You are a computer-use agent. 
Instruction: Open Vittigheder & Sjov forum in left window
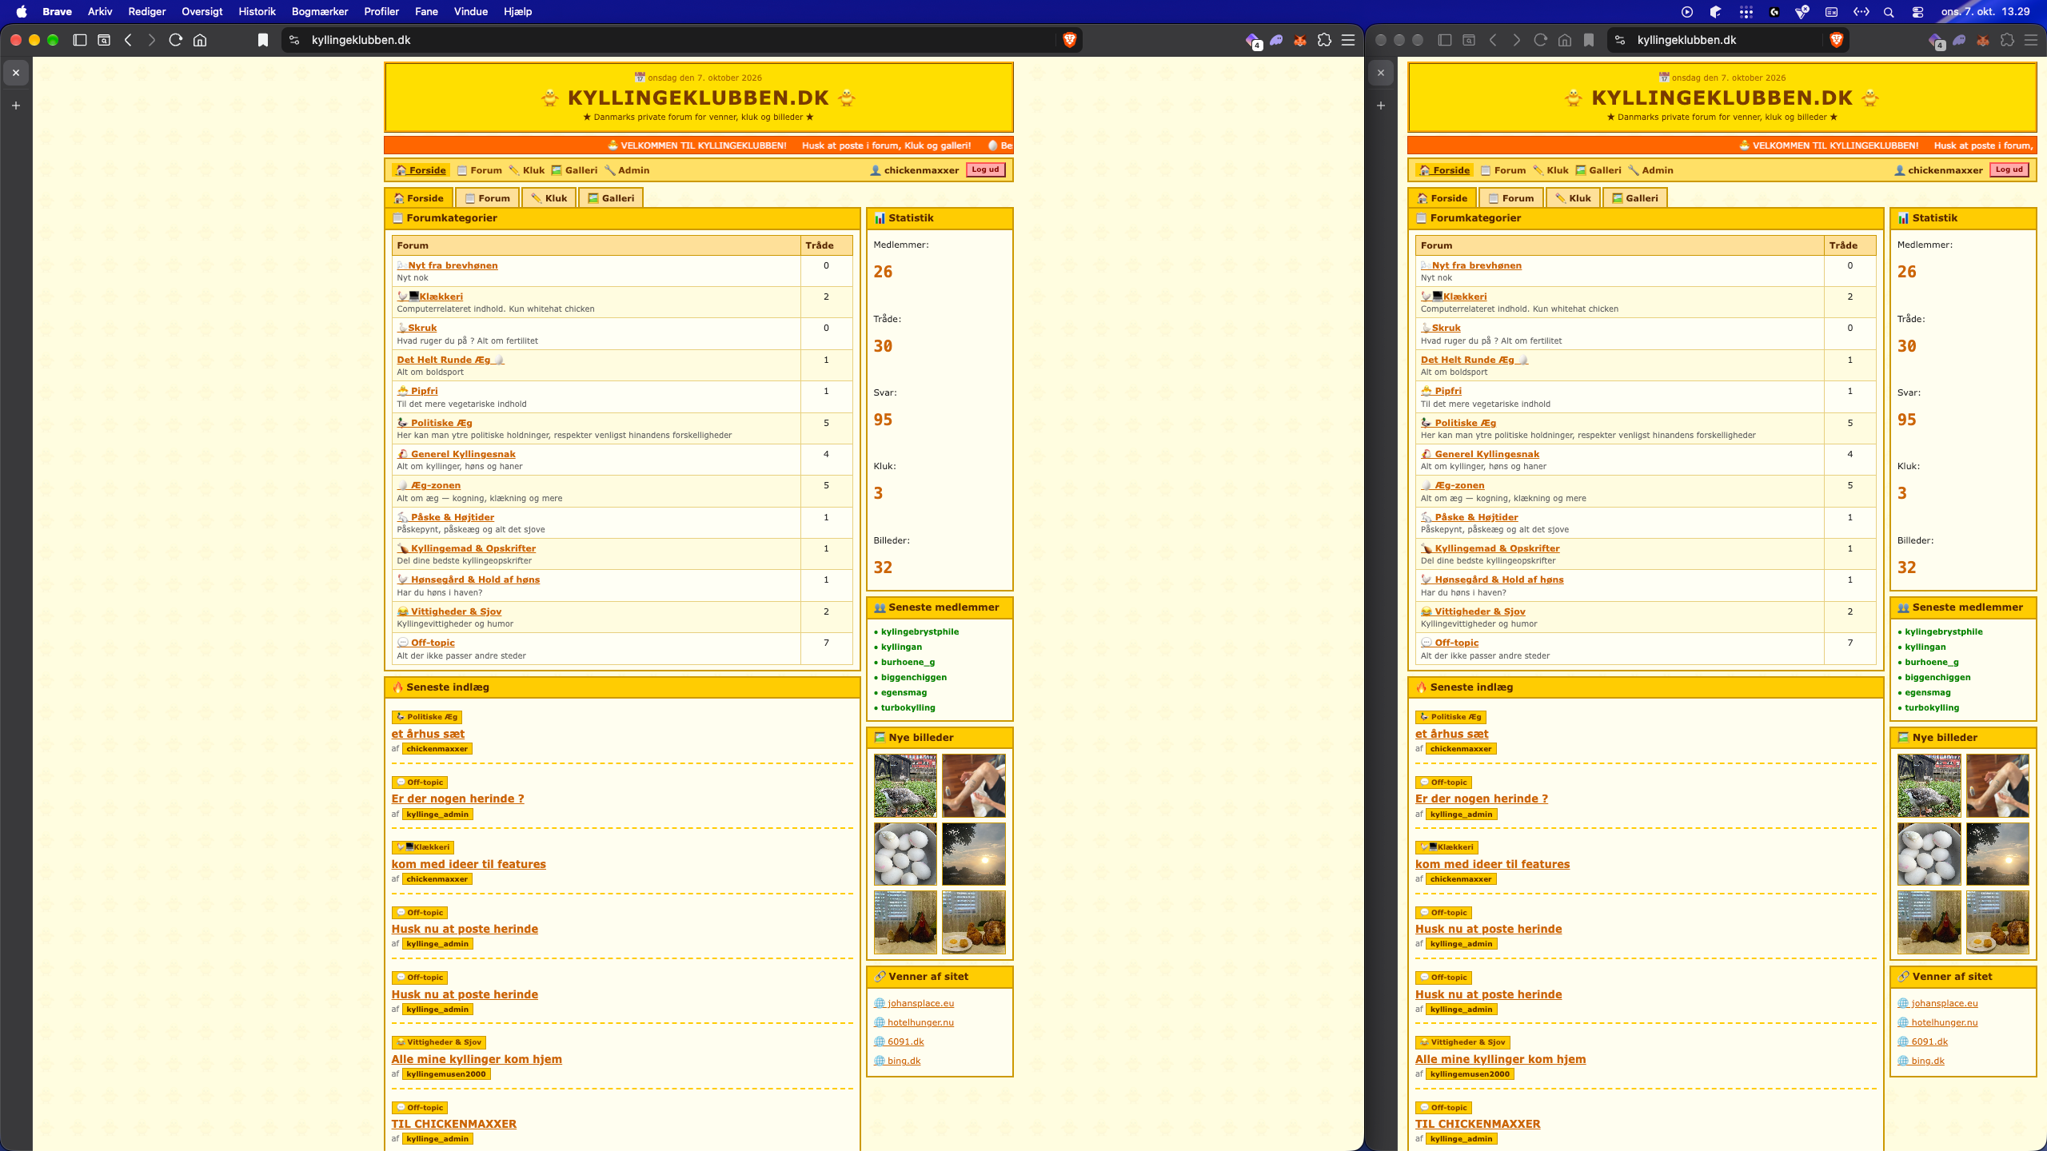pyautogui.click(x=449, y=611)
